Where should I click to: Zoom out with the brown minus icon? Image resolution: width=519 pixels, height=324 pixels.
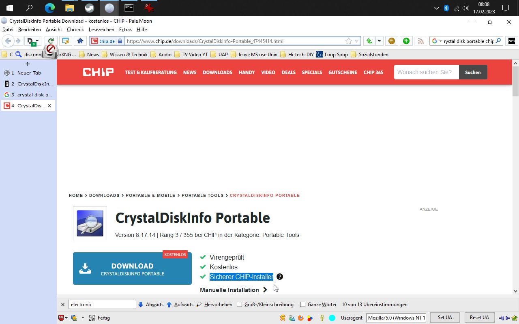[x=391, y=41]
